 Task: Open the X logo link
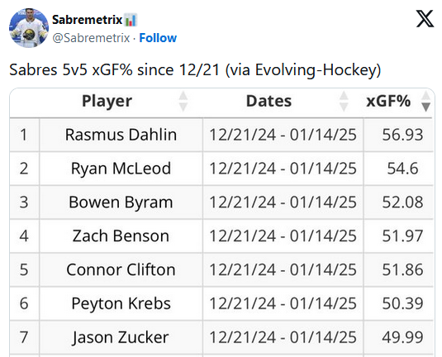click(425, 19)
